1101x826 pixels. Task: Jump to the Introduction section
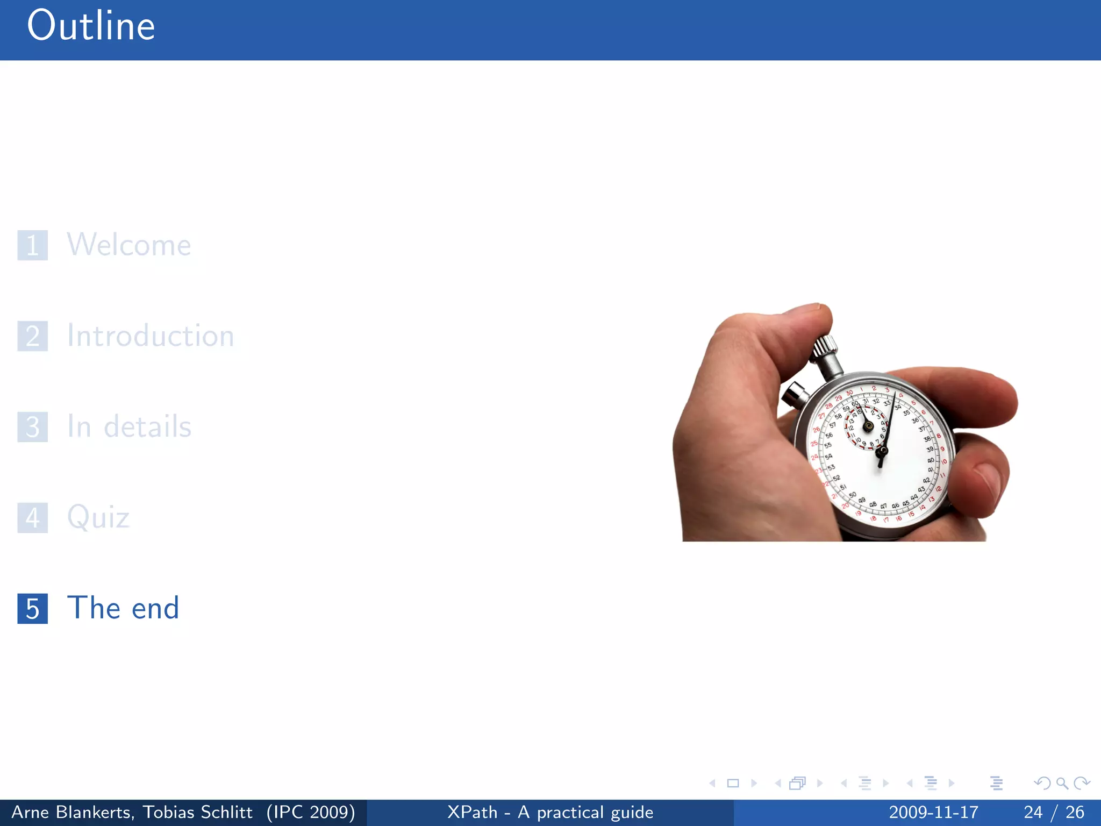[150, 336]
